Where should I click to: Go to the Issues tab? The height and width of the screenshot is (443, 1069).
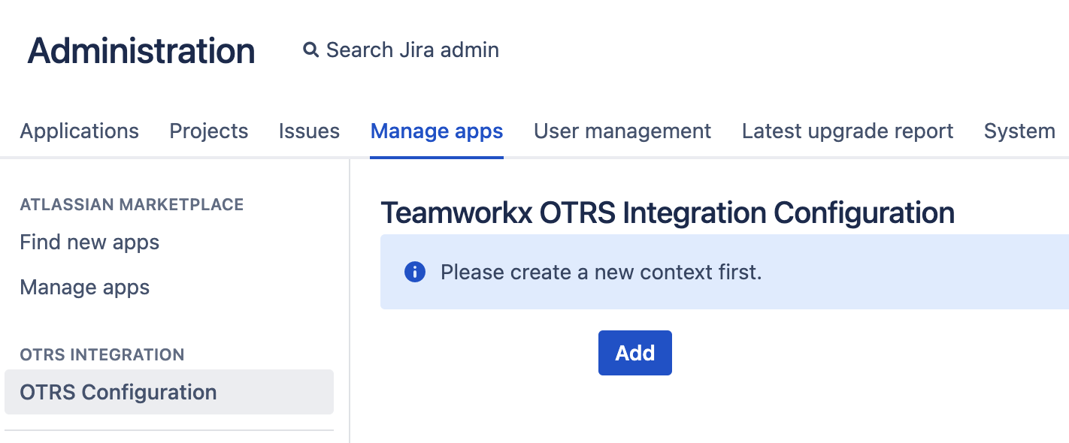pyautogui.click(x=309, y=131)
